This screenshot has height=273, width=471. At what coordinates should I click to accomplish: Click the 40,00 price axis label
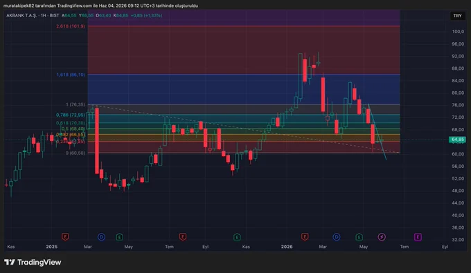[458, 215]
